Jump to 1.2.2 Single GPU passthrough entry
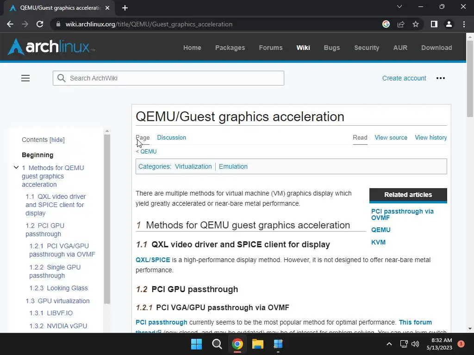Screen dimensions: 474x355 click(55, 271)
